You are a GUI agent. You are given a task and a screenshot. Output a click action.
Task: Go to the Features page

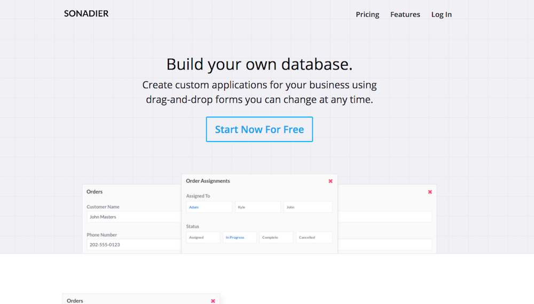(405, 14)
